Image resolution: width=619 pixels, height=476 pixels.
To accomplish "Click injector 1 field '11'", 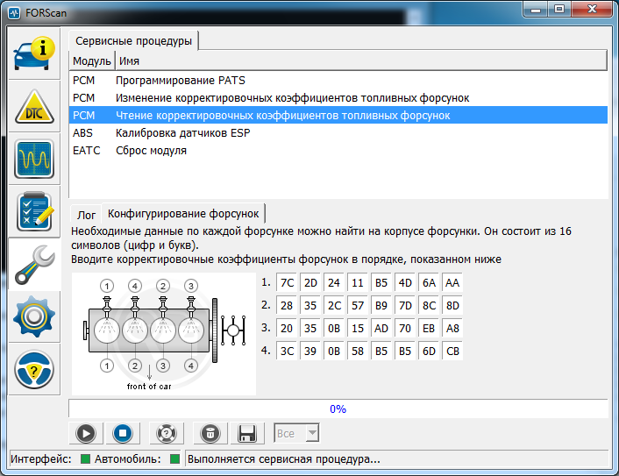I will [x=358, y=282].
